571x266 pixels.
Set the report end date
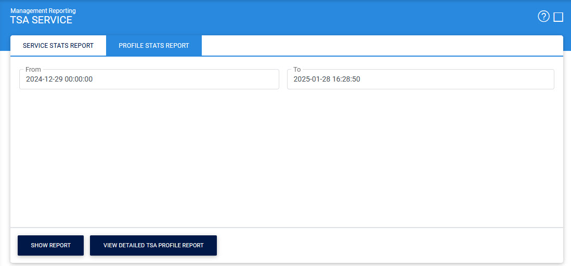(420, 79)
